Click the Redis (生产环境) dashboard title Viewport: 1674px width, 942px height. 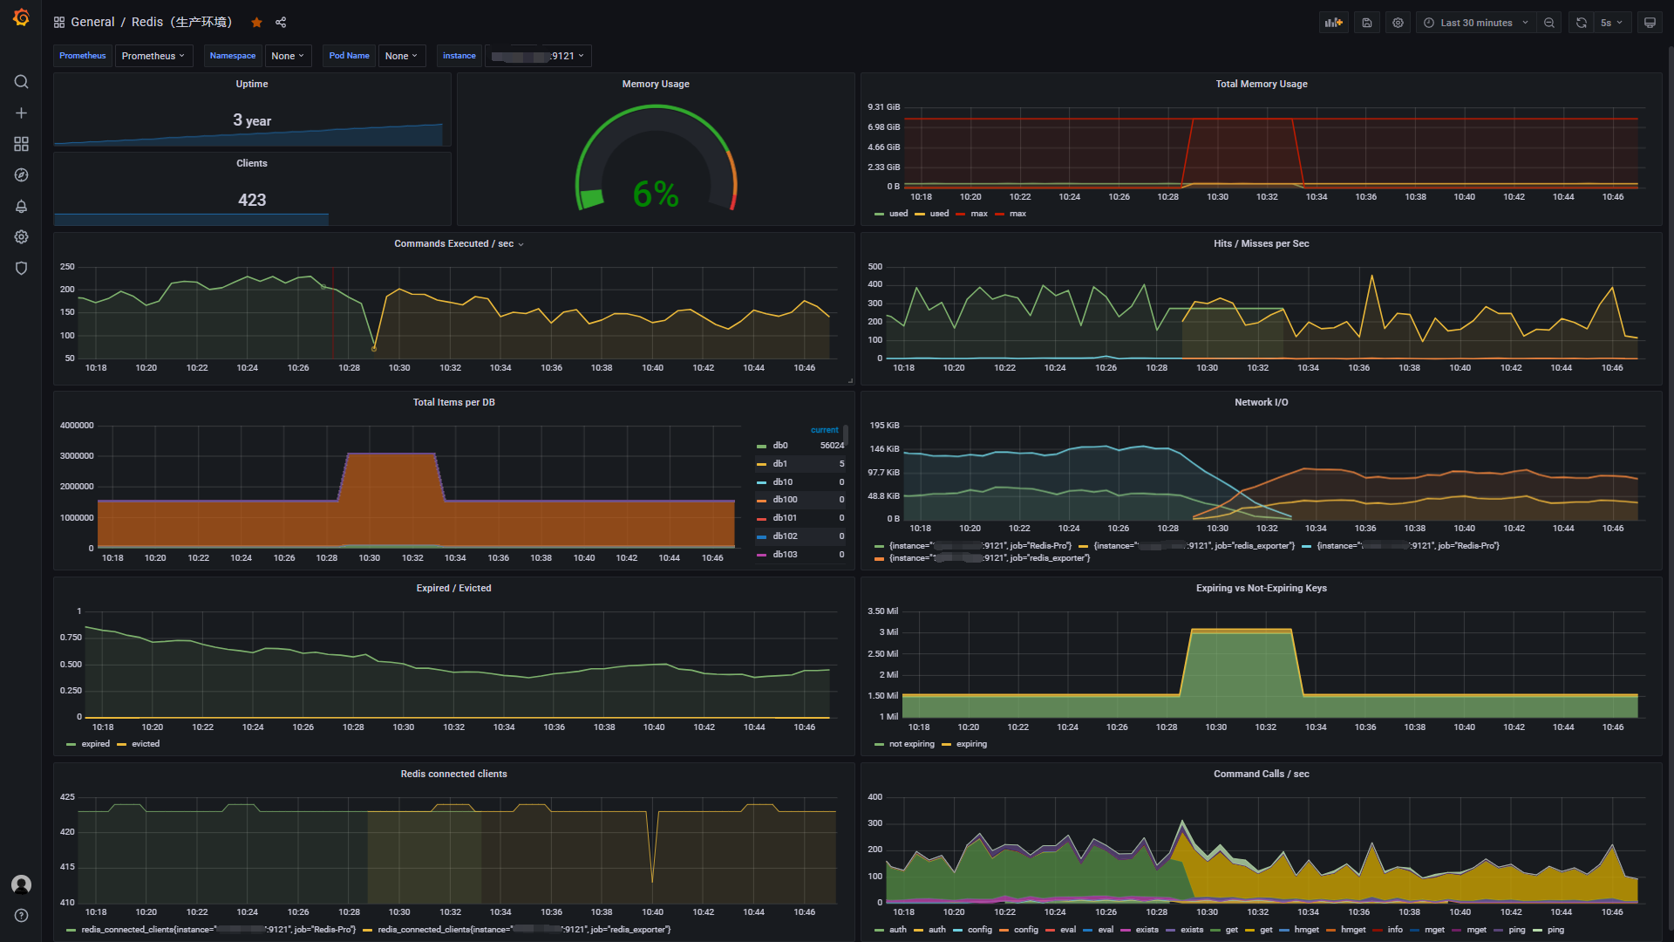pyautogui.click(x=181, y=23)
